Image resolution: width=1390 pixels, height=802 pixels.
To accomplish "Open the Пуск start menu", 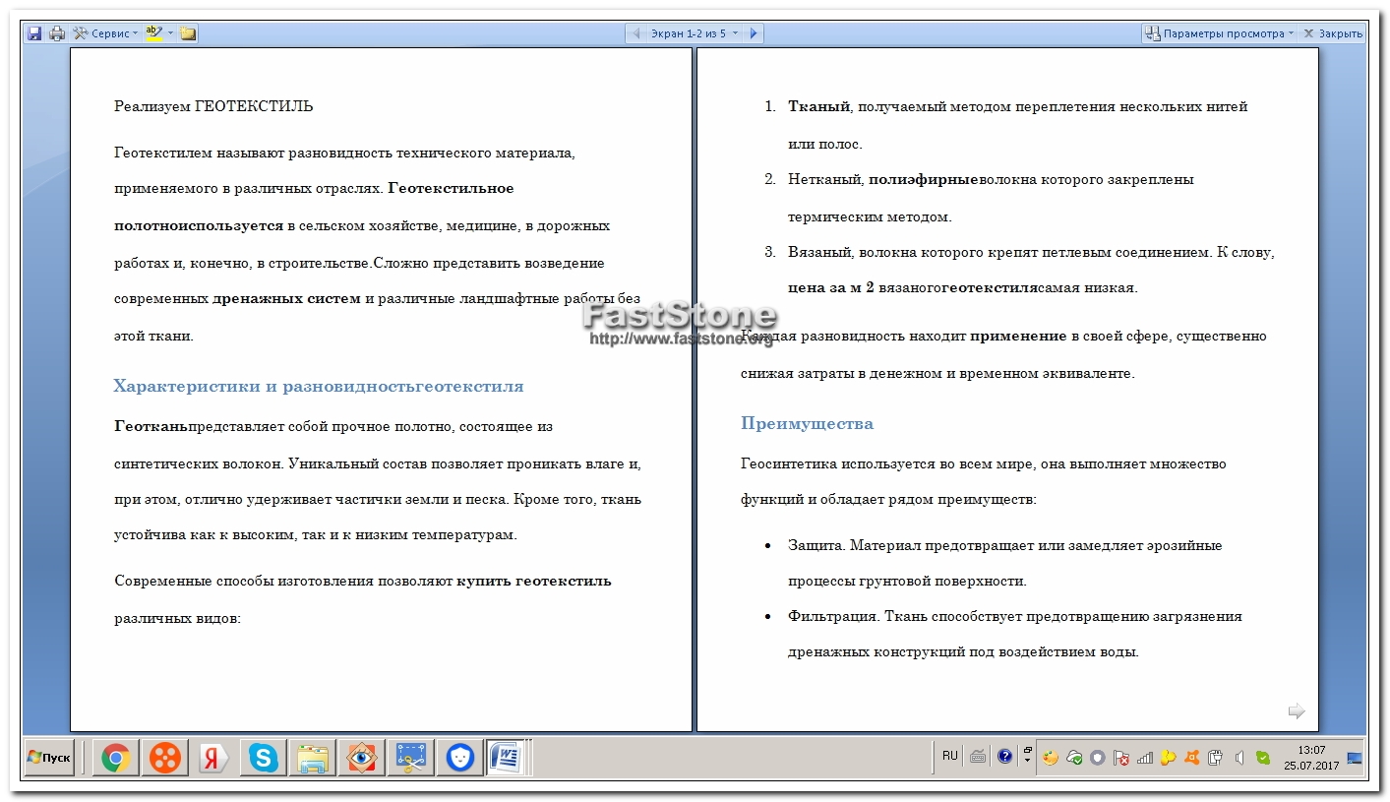I will [50, 758].
